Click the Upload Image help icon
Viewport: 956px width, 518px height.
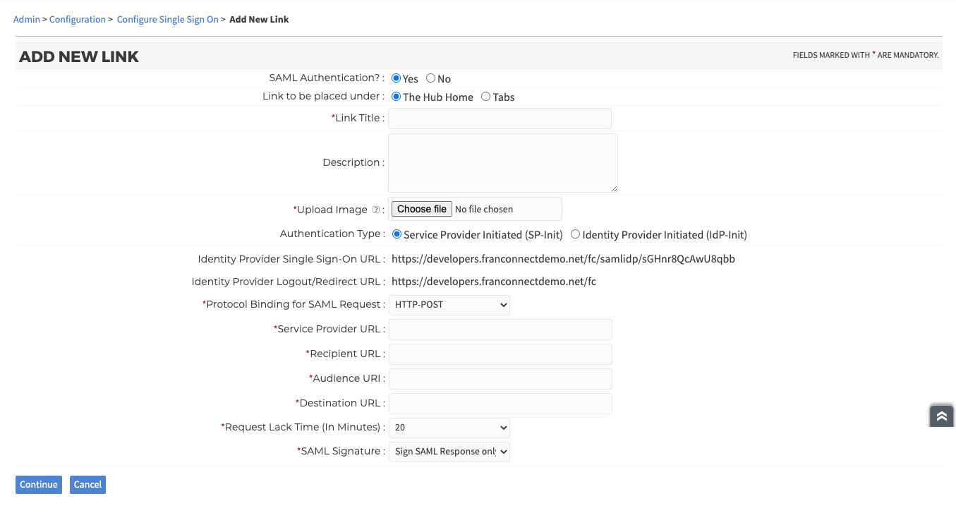coord(375,210)
